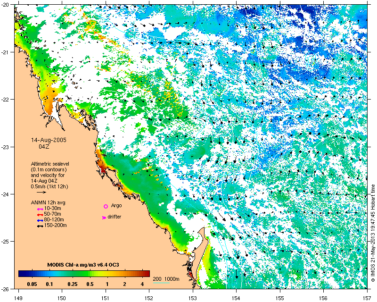Image resolution: width=377 pixels, height=302 pixels.
Task: Click the colorbar value 0.05
Action: [x=32, y=284]
